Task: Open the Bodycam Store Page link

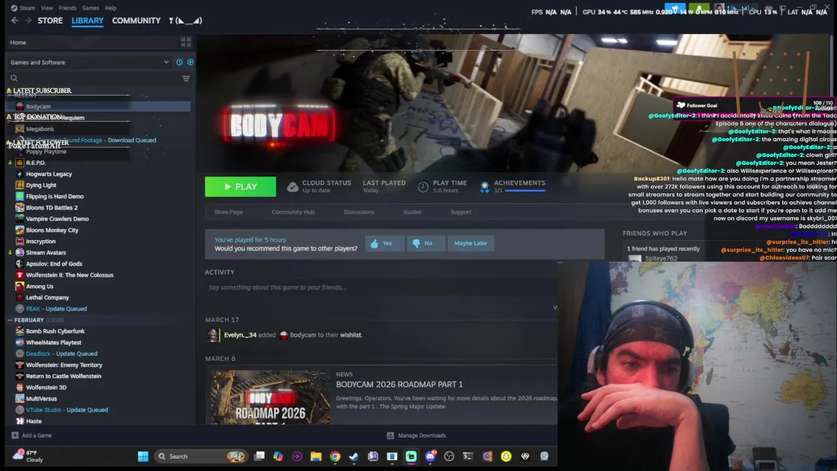Action: click(228, 212)
